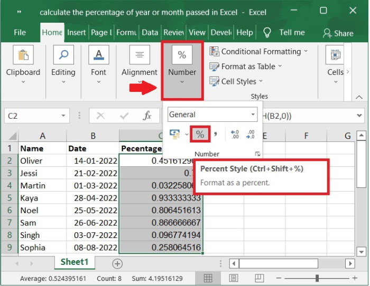Click the Sum value in status bar
This screenshot has height=286, width=370.
click(x=157, y=279)
